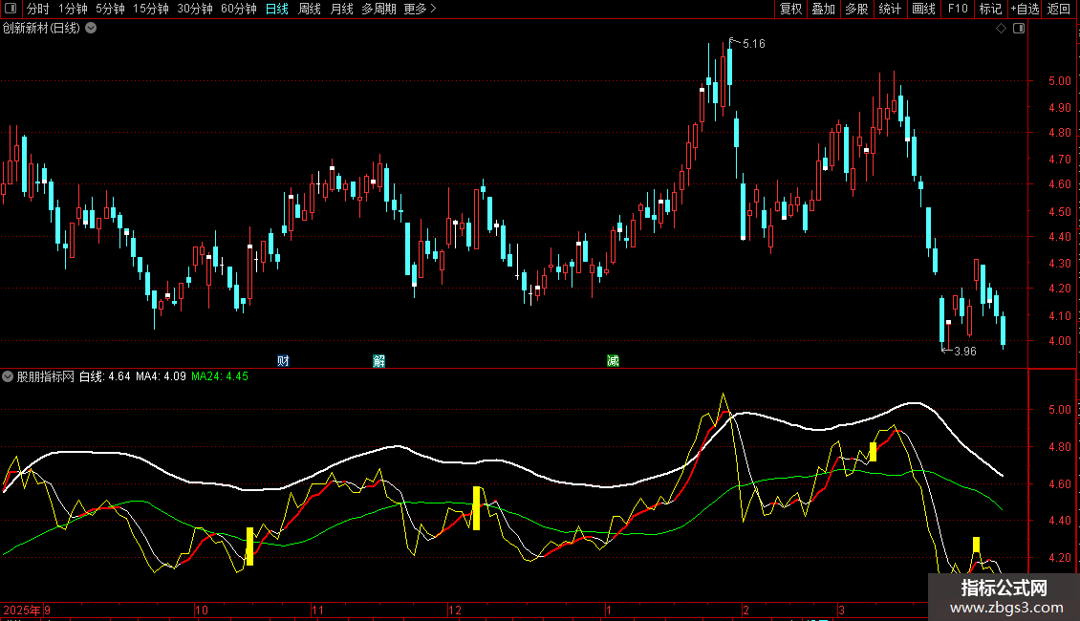Select the 15分钟 period
The width and height of the screenshot is (1080, 621).
(x=150, y=9)
